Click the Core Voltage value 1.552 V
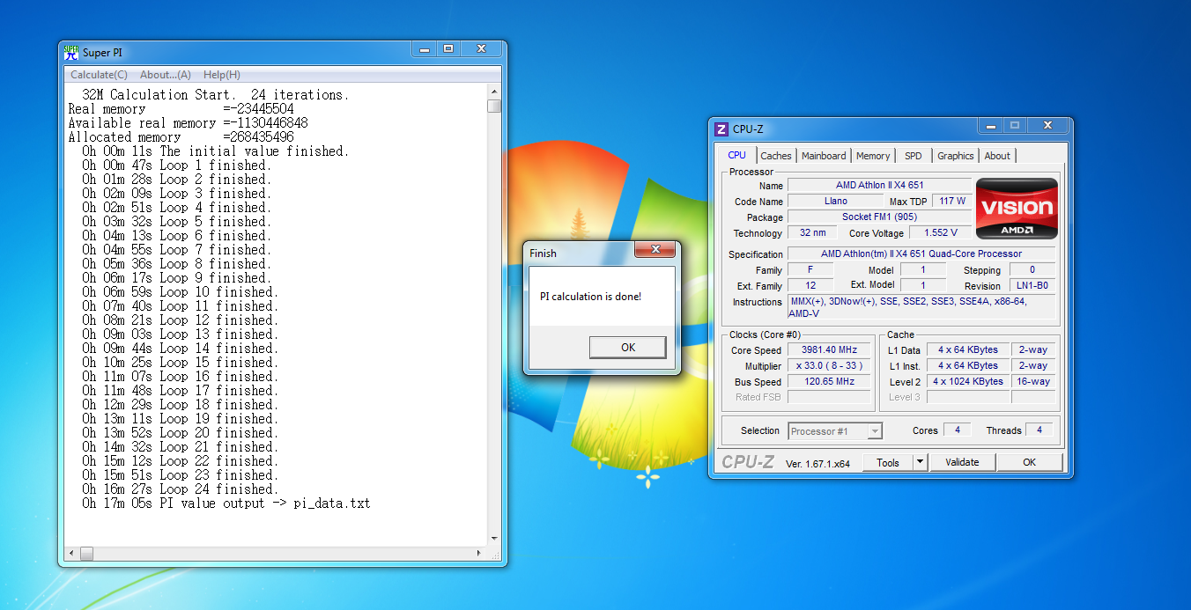This screenshot has width=1191, height=610. point(941,233)
